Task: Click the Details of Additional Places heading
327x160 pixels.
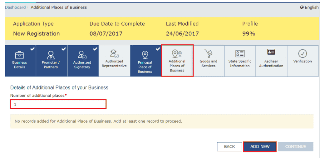Action: click(59, 88)
